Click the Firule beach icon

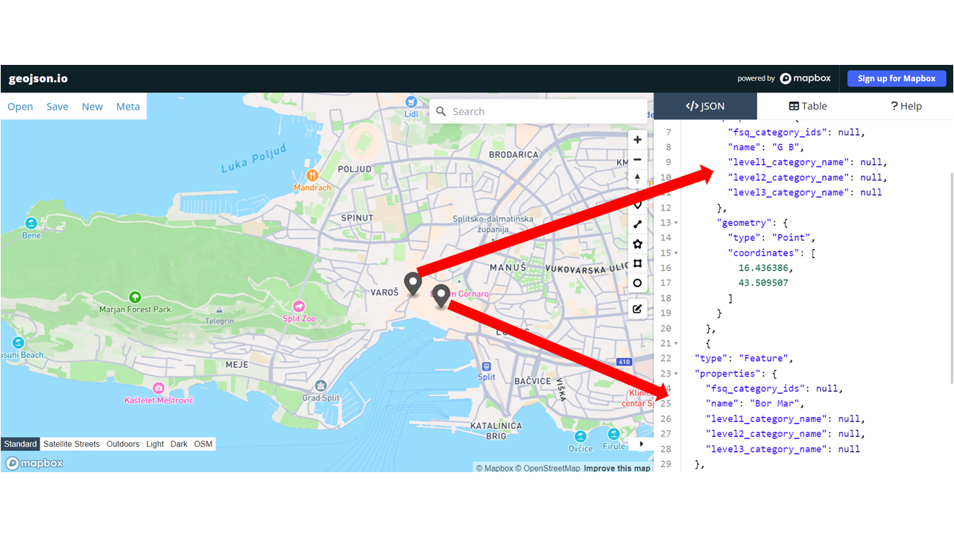pyautogui.click(x=613, y=434)
